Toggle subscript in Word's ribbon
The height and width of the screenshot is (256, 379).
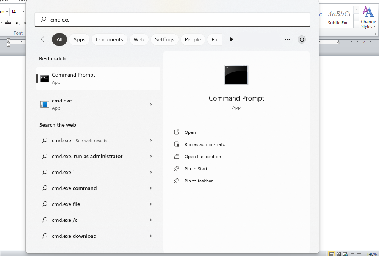click(x=17, y=23)
